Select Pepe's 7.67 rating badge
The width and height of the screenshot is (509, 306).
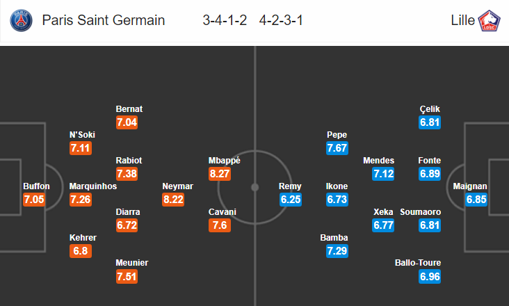(x=337, y=148)
